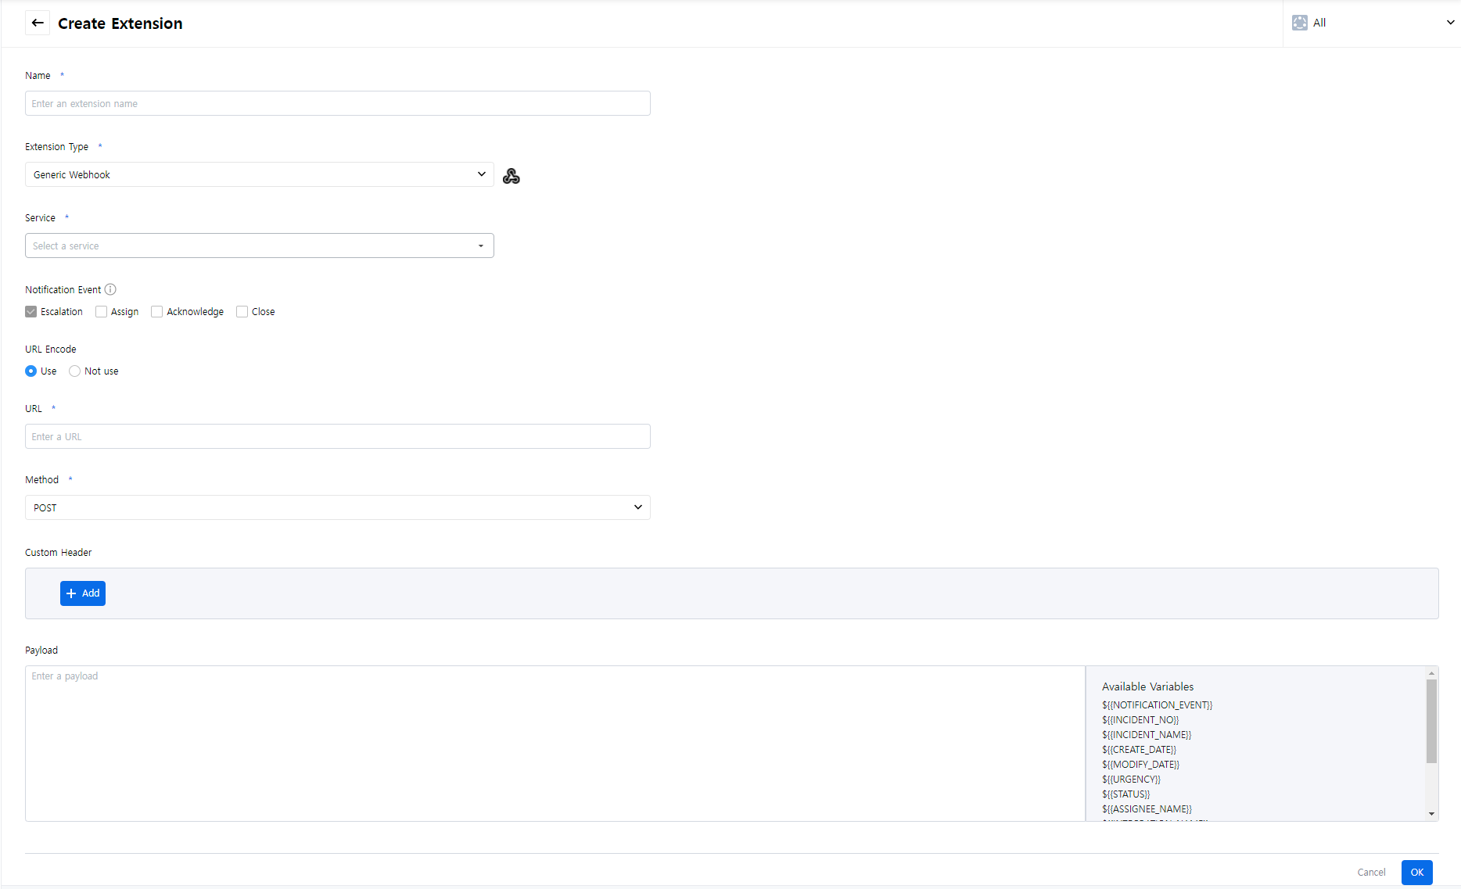Image resolution: width=1461 pixels, height=889 pixels.
Task: Tick the Close notification checkbox
Action: click(242, 312)
